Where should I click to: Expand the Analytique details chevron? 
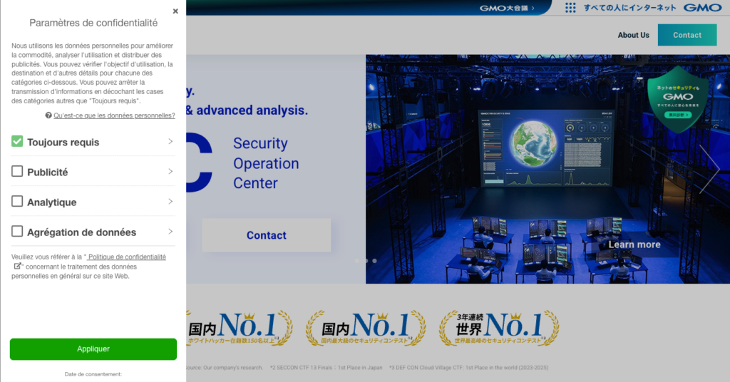tap(170, 202)
